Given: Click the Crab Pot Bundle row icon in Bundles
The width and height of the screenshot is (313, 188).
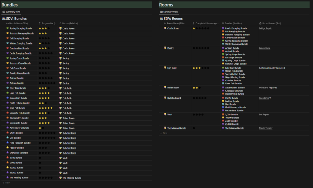Looking at the screenshot, I should click(x=7, y=108).
